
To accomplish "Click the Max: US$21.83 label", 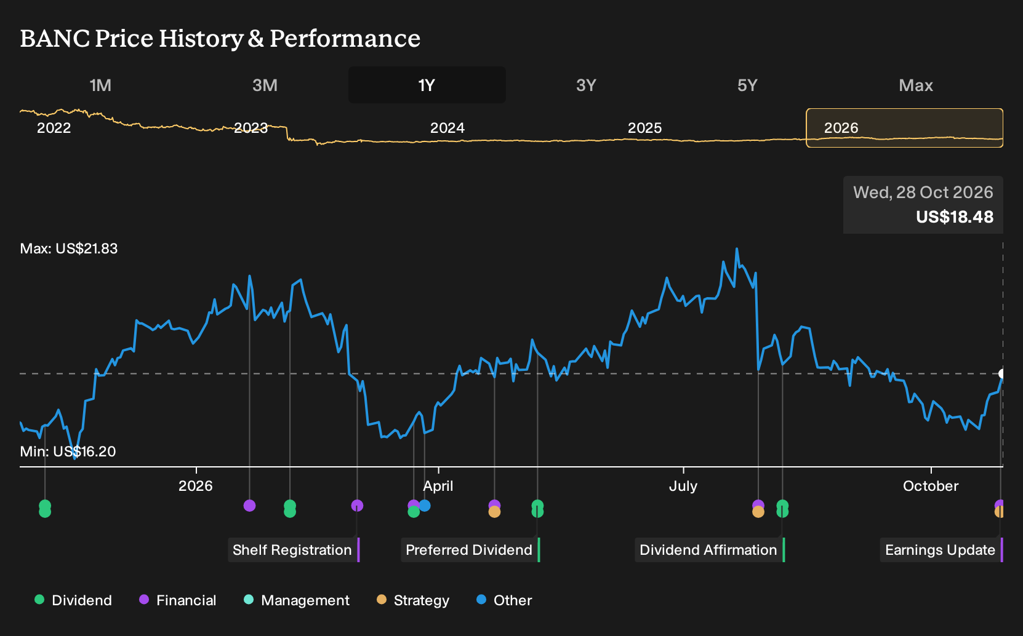I will click(x=69, y=248).
